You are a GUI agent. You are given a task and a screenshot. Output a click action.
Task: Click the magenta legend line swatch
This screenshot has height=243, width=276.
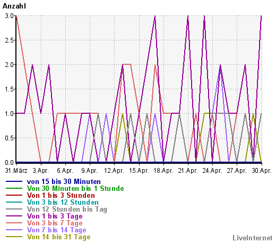(14, 216)
